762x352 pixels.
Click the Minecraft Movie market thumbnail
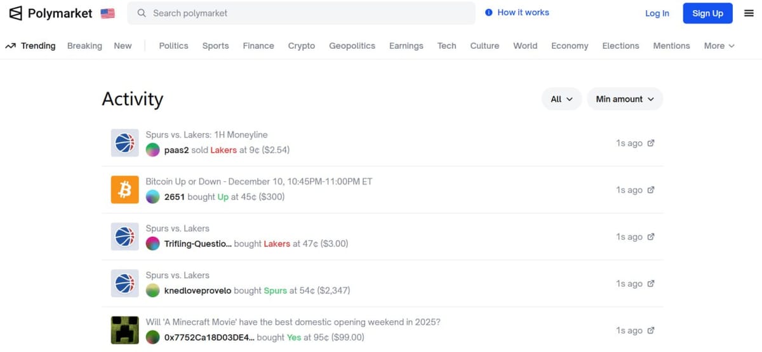124,330
